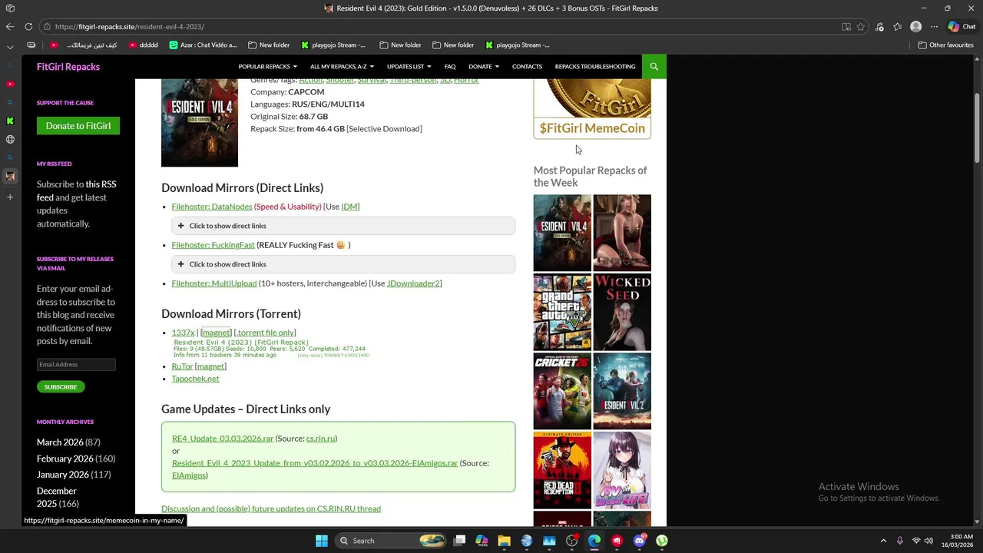Open Donate dropdown menu

(x=484, y=67)
